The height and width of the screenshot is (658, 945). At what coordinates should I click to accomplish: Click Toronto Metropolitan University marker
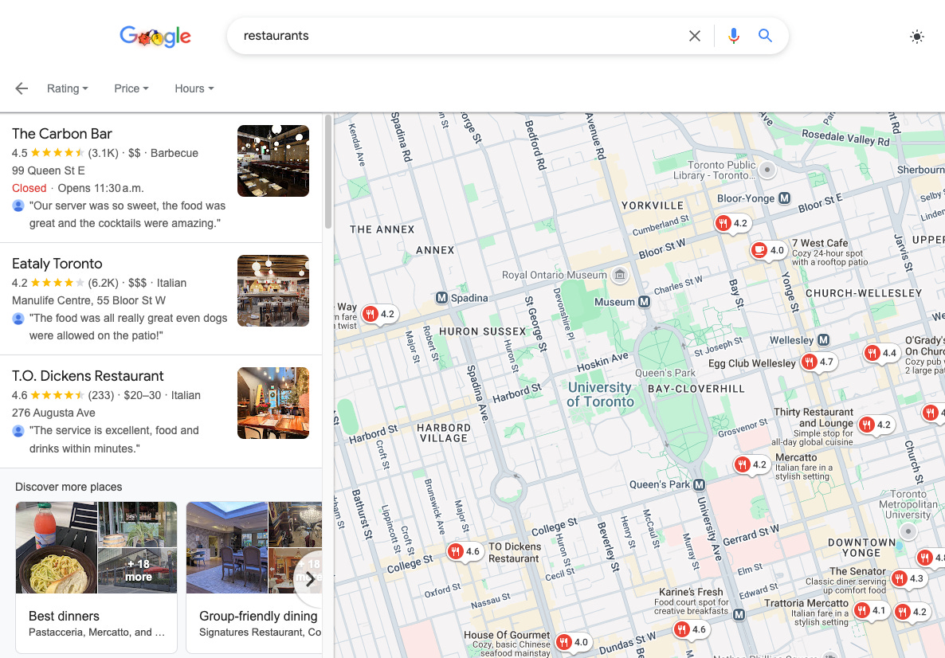tap(908, 531)
